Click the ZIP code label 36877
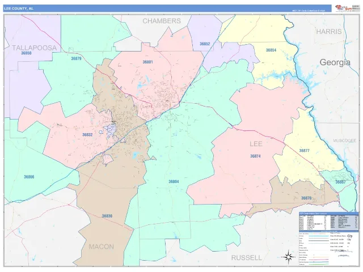 (304, 151)
